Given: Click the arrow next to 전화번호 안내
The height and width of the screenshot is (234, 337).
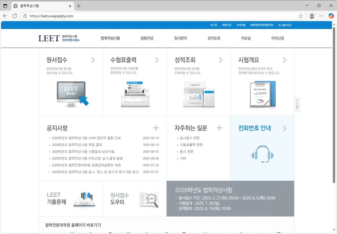Looking at the screenshot, I should coord(285,128).
